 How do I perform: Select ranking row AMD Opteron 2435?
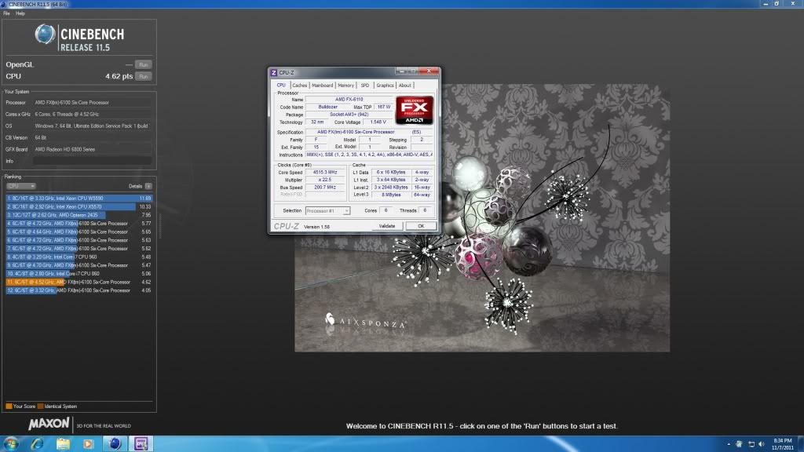[79, 215]
